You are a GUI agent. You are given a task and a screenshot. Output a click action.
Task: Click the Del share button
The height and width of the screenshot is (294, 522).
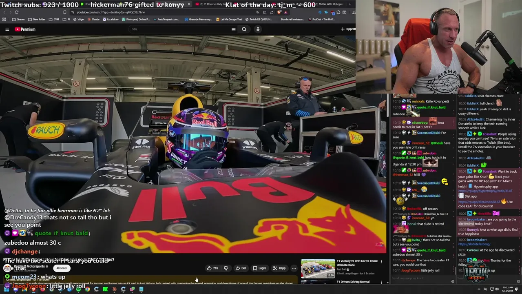pyautogui.click(x=241, y=268)
